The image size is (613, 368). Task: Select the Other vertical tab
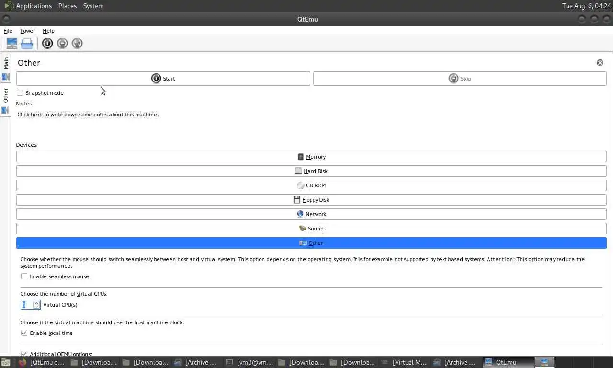(x=6, y=100)
